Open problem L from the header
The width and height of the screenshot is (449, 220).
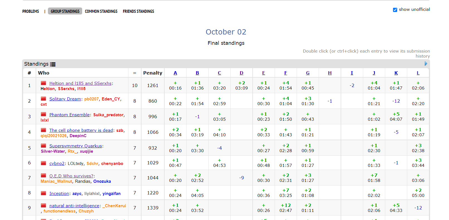point(418,73)
